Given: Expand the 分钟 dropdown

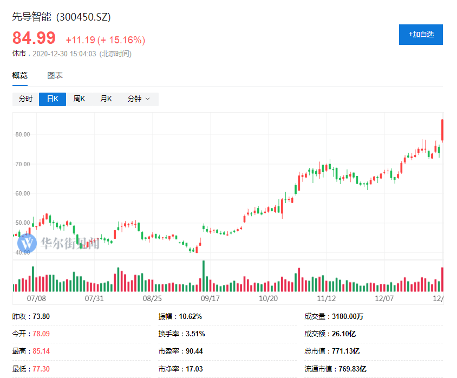Looking at the screenshot, I should click(139, 99).
